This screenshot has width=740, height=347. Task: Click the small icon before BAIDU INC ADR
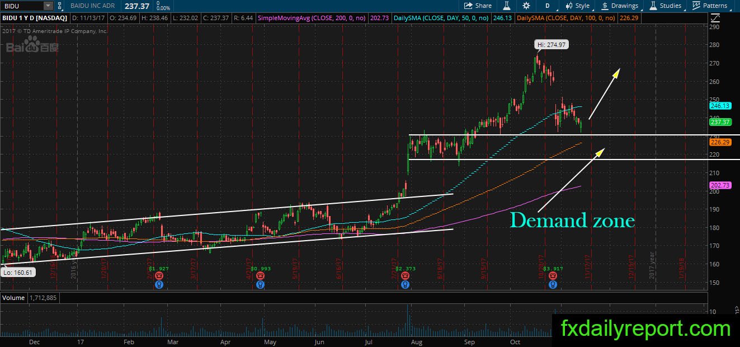(x=61, y=6)
